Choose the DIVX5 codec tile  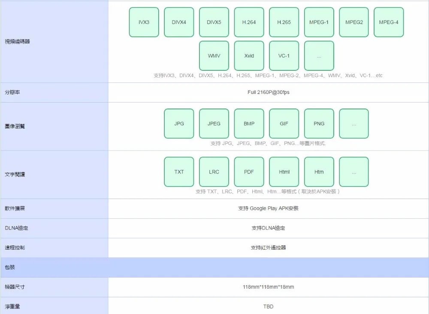[x=214, y=22]
